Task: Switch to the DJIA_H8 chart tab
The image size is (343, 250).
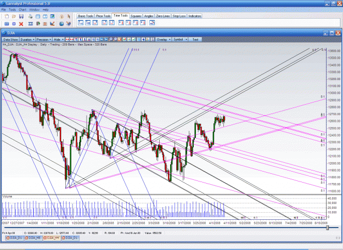Action: [x=33, y=238]
